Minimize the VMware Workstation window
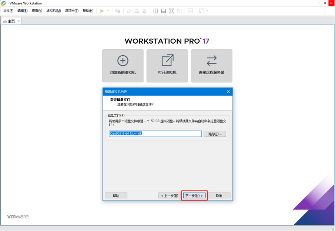 tap(319, 3)
